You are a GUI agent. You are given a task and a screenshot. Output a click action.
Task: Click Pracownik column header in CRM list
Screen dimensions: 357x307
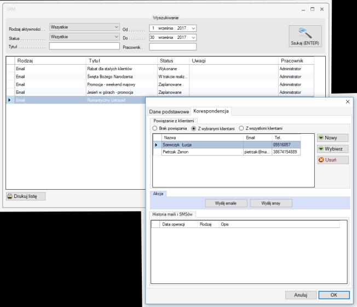(296, 61)
